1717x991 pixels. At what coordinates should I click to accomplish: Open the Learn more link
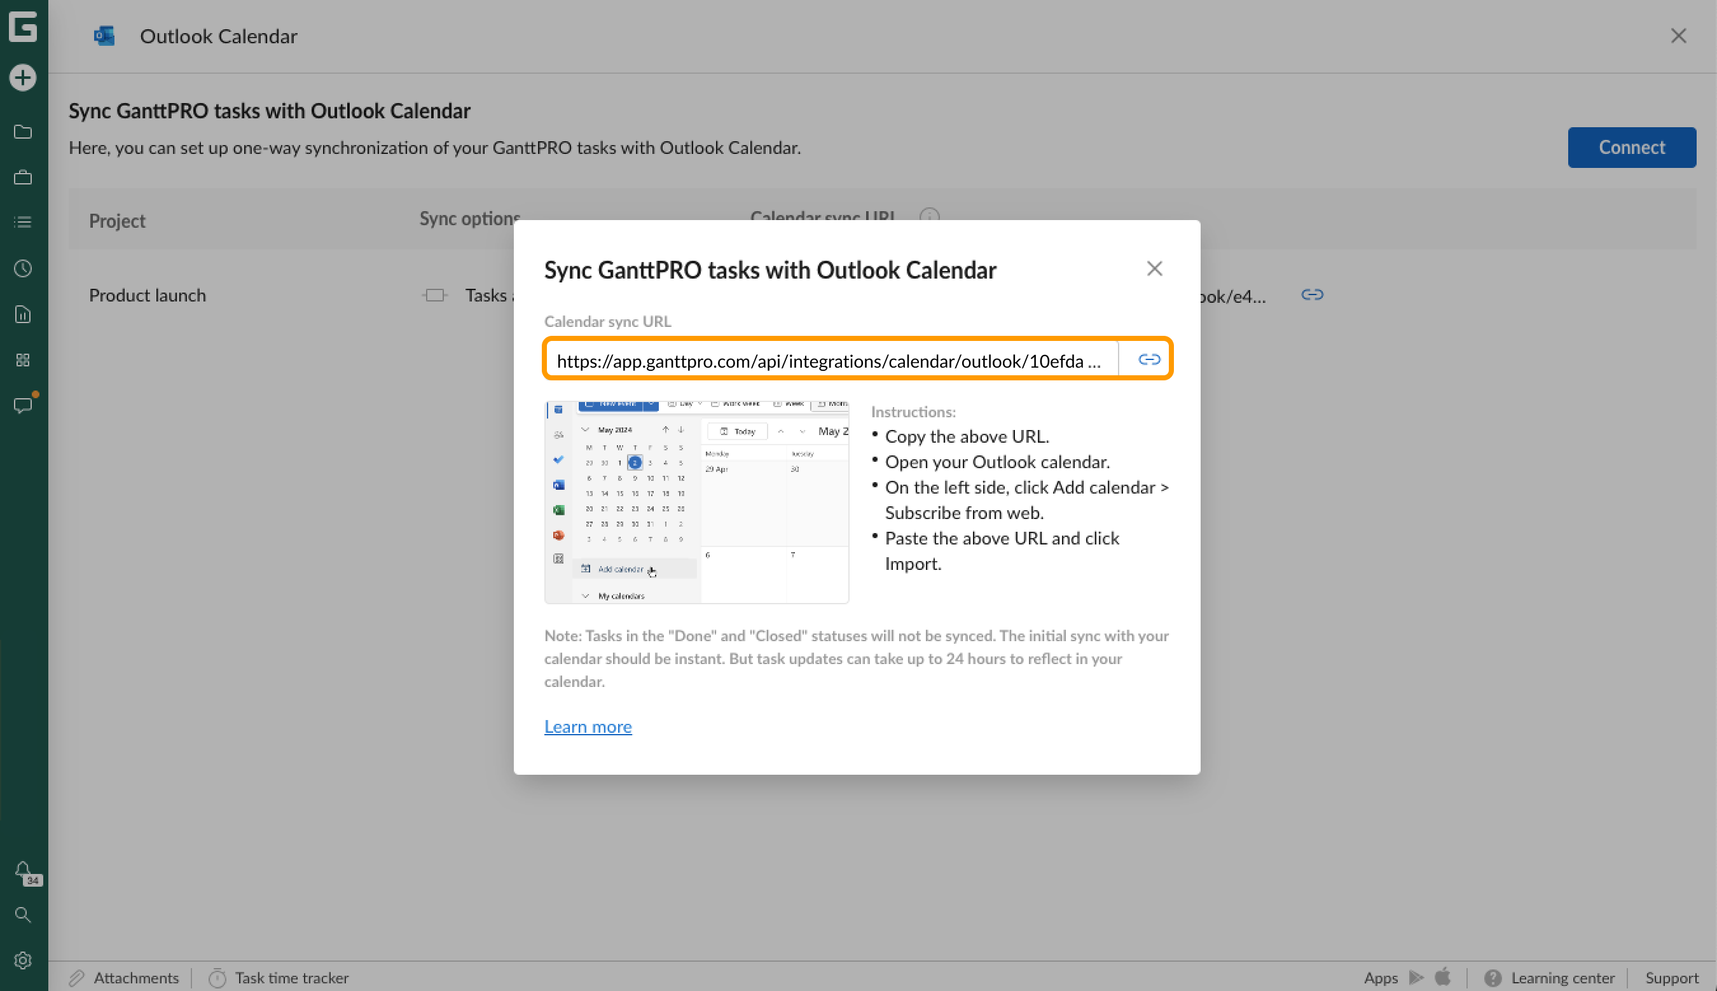pos(588,726)
